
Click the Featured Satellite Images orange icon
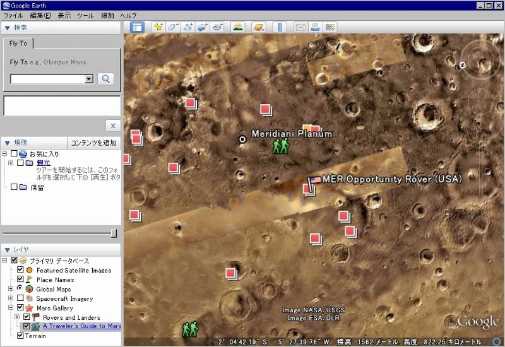[29, 270]
